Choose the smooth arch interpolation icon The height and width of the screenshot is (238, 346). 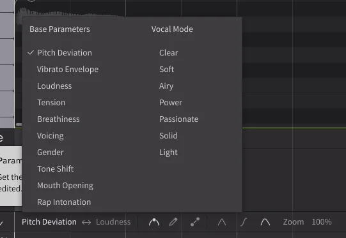click(265, 222)
